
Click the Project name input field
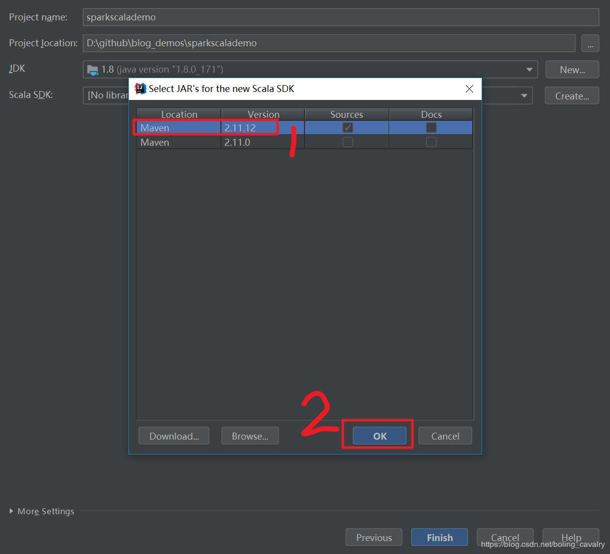[x=341, y=17]
